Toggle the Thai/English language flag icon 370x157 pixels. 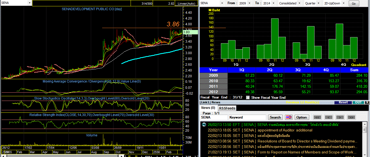click(x=289, y=117)
